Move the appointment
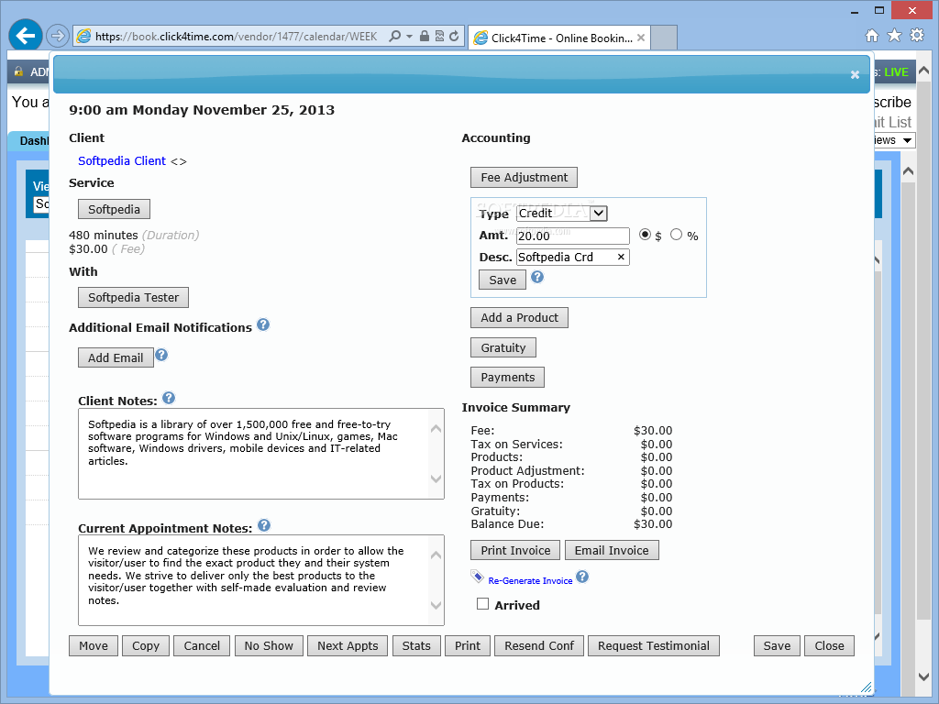The width and height of the screenshot is (939, 704). tap(94, 646)
